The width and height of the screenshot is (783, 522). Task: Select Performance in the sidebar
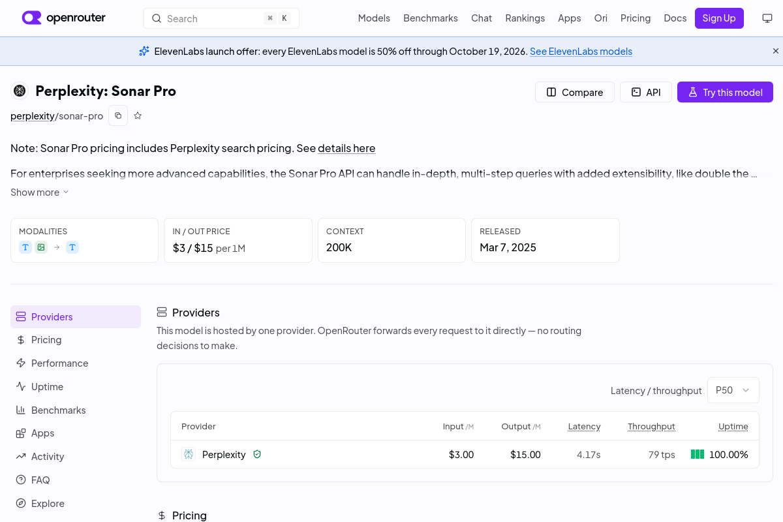(76, 363)
